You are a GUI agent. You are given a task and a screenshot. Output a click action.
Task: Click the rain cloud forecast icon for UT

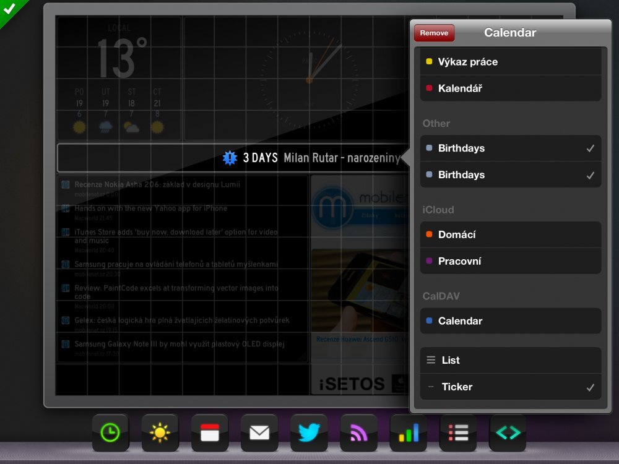point(105,127)
